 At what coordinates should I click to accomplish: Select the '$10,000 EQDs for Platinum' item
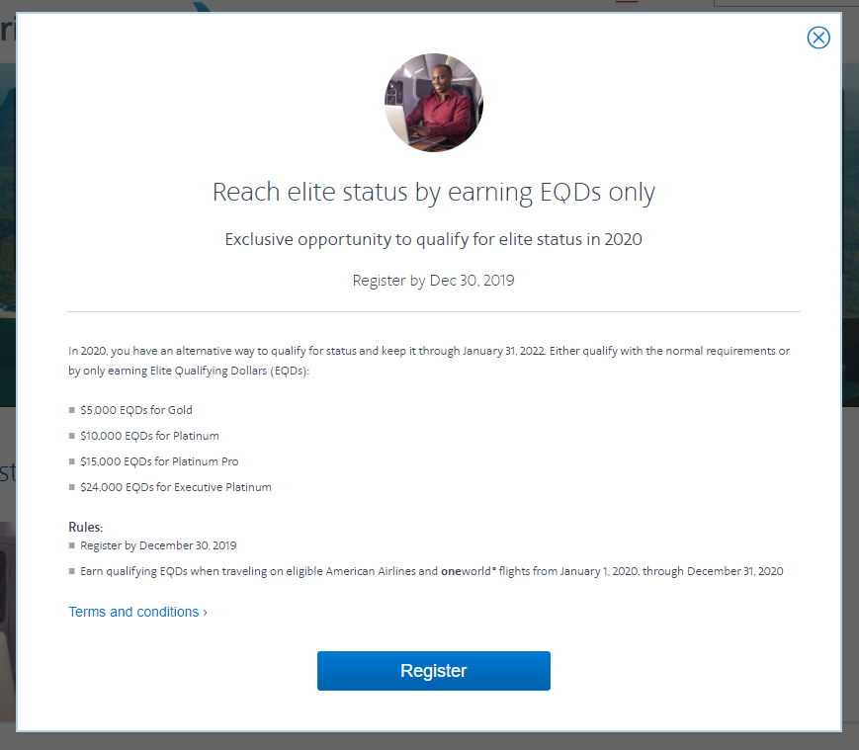149,436
